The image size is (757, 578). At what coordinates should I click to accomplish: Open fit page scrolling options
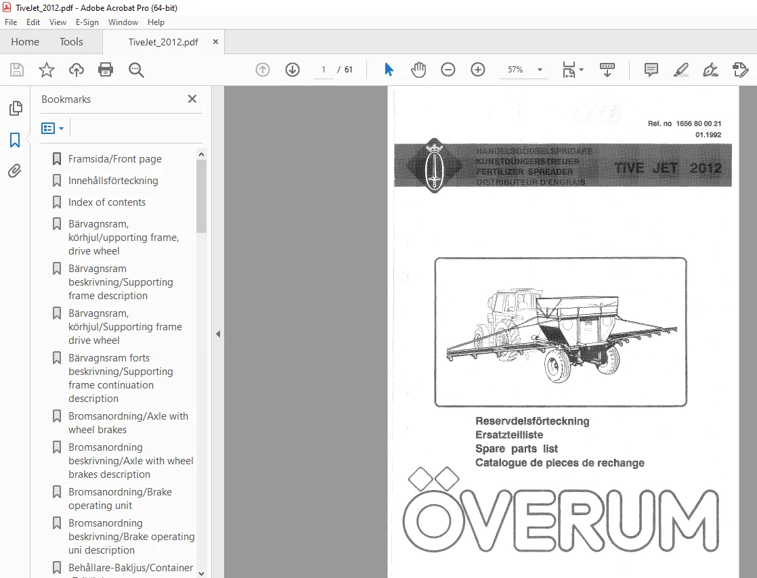(x=573, y=70)
